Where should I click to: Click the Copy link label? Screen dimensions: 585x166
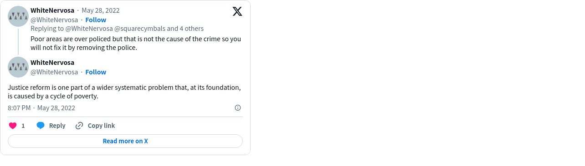101,126
